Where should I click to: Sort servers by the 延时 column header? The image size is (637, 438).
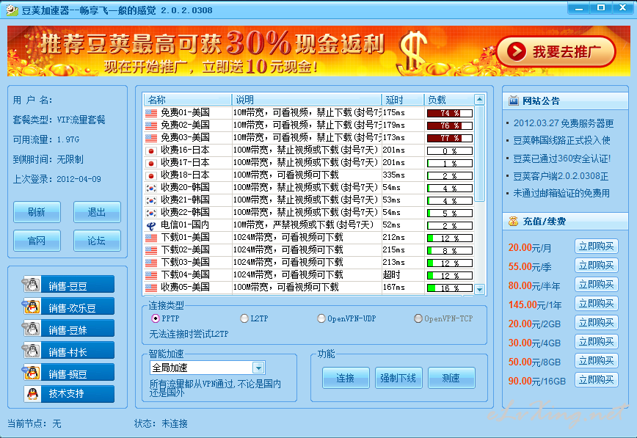click(403, 100)
